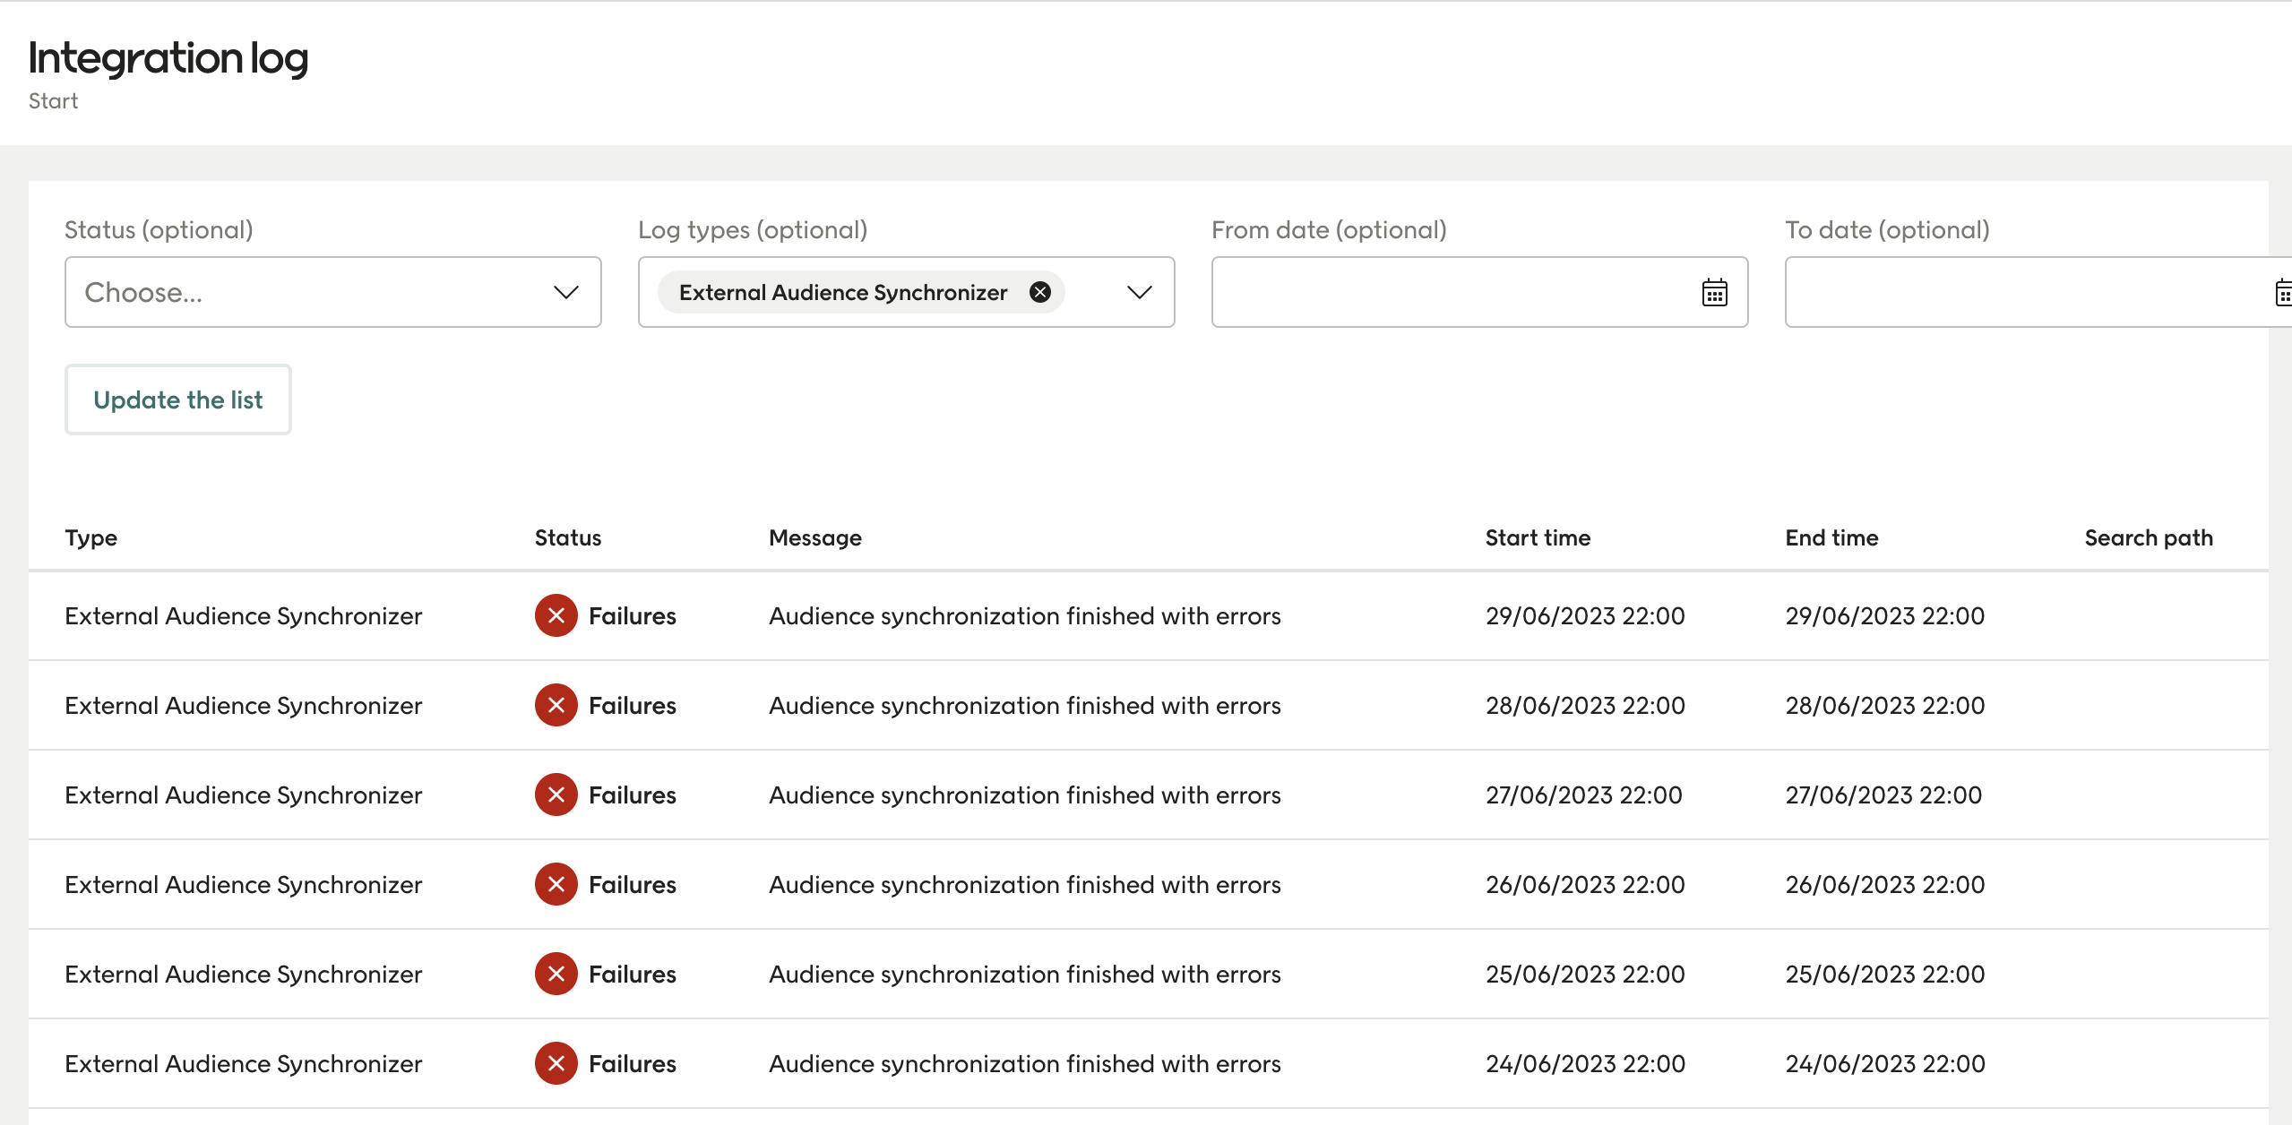This screenshot has height=1125, width=2292.
Task: Expand the Log types dropdown
Action: click(x=1139, y=292)
